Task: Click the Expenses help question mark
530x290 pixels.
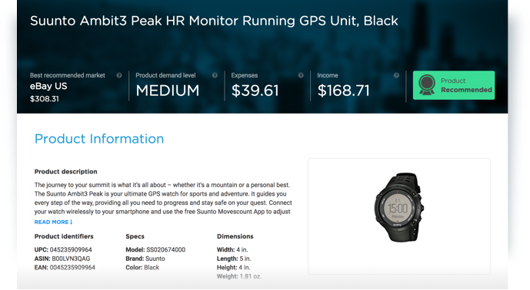Action: click(301, 75)
